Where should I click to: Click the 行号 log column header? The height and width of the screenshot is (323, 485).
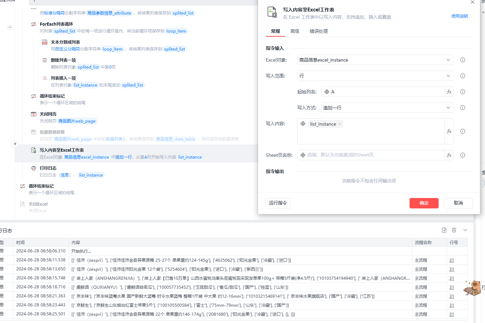click(x=454, y=243)
